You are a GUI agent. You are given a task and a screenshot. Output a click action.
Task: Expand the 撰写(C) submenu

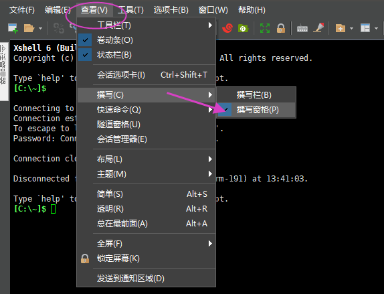click(x=147, y=95)
